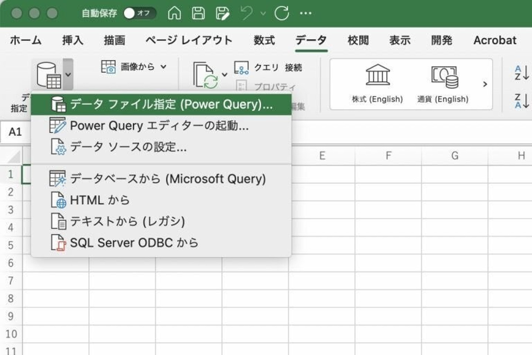Click the Save As pencil-disk icon
Screen dimensions: 532x355
click(222, 13)
